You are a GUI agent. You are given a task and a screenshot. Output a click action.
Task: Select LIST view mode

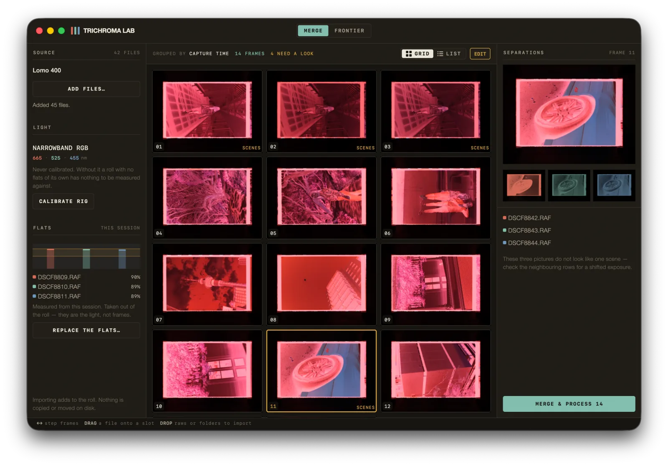449,54
